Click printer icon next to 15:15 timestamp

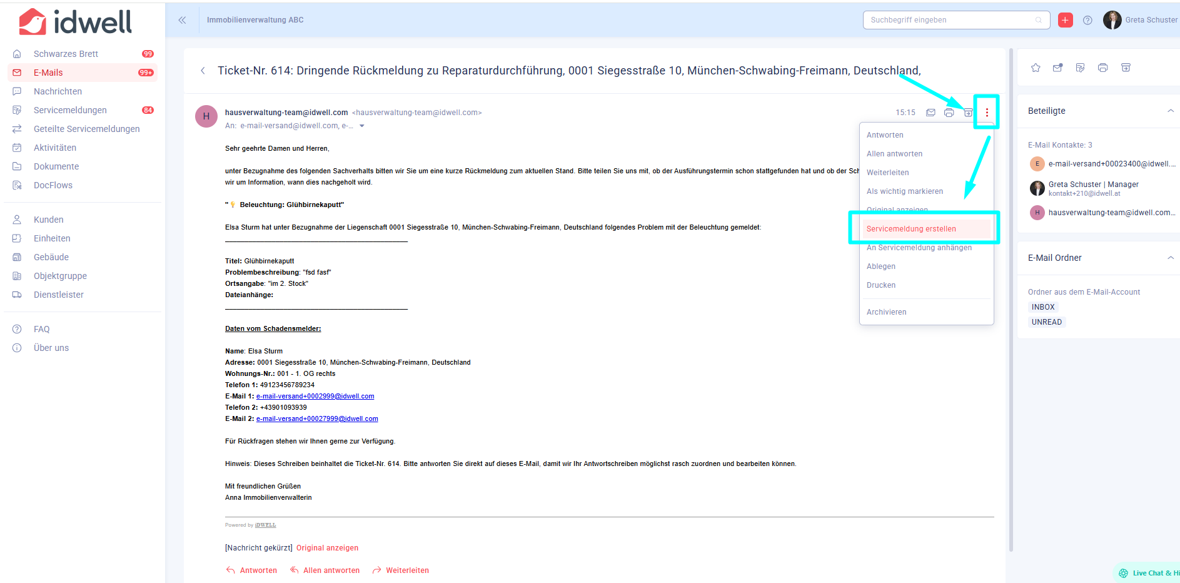(x=949, y=113)
